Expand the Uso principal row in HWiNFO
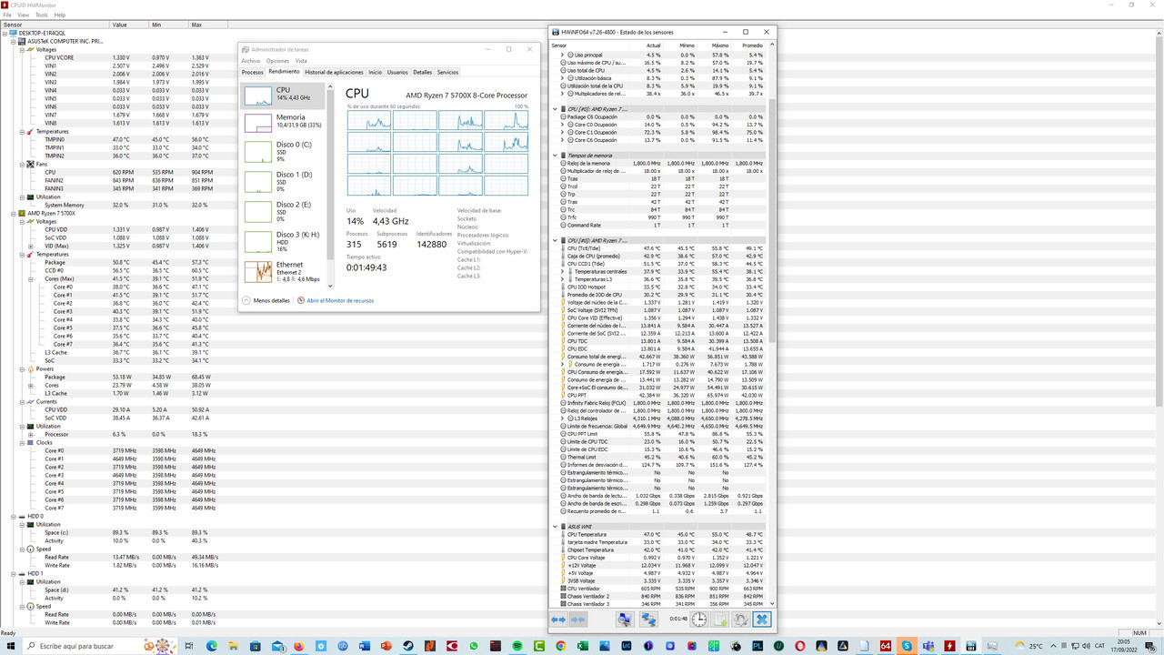The image size is (1164, 655). (563, 55)
